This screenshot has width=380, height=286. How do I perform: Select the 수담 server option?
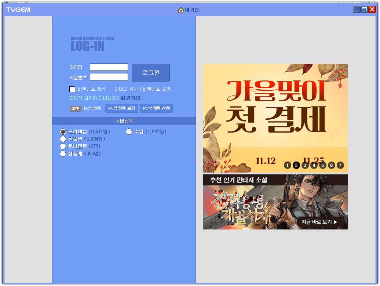point(129,131)
